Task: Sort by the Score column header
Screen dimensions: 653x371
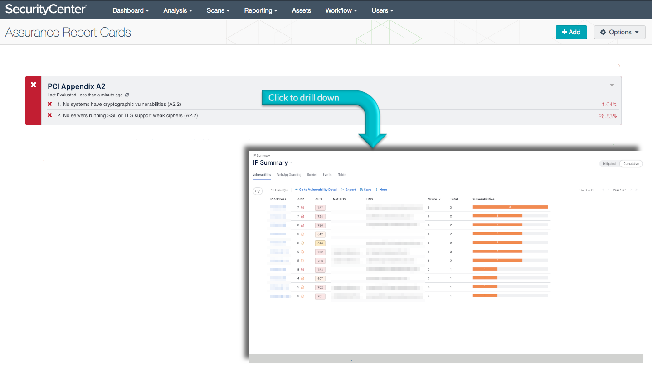Action: (434, 199)
